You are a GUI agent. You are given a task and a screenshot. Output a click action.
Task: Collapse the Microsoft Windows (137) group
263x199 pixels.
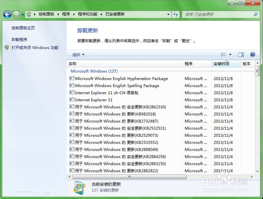pos(94,71)
